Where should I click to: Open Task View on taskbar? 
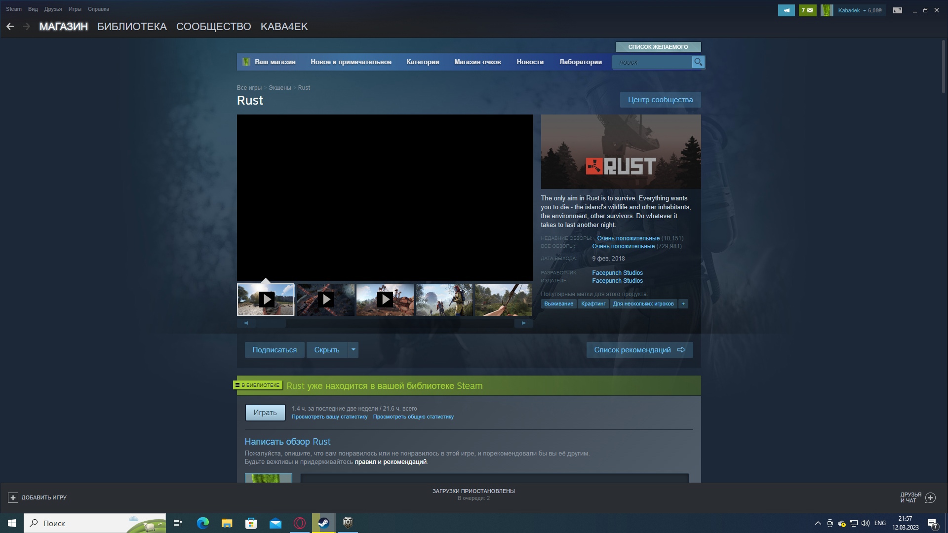[178, 523]
